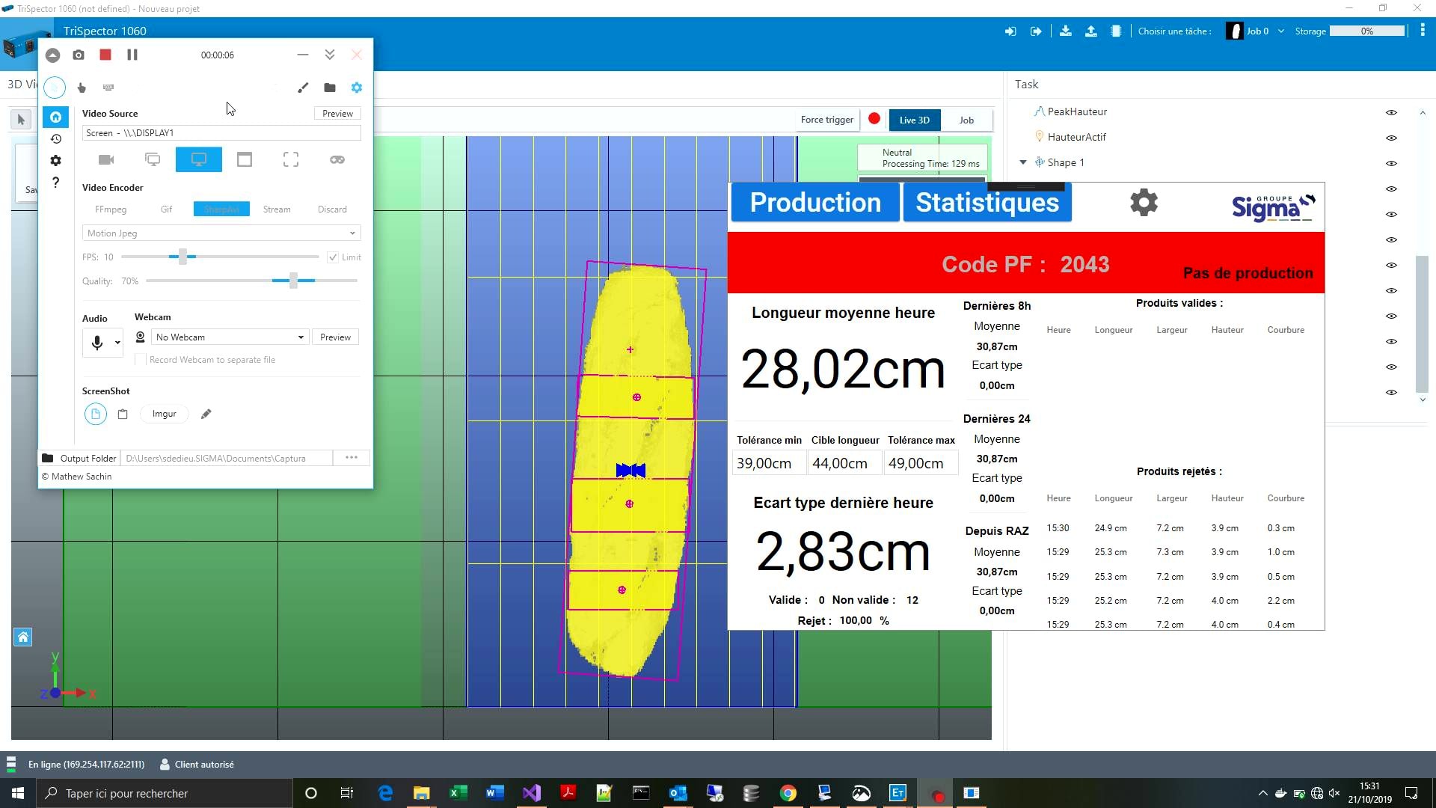Click the upload-to-device icon in TriSpector
Screen dimensions: 1436x808
(1091, 31)
